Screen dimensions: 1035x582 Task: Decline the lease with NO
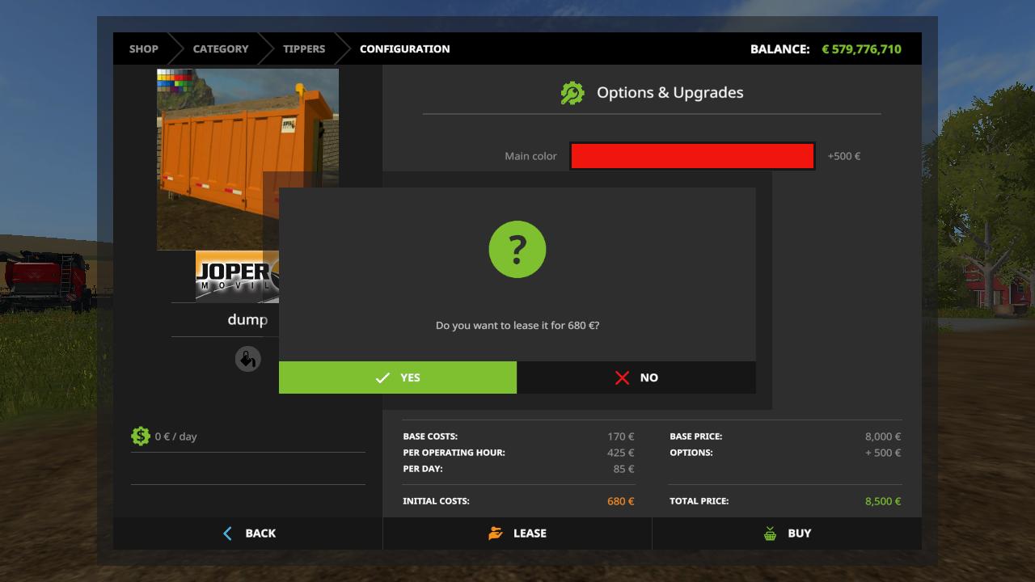[x=636, y=377]
